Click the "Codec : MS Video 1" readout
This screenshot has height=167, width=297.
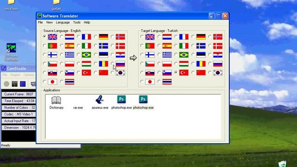tap(19, 114)
